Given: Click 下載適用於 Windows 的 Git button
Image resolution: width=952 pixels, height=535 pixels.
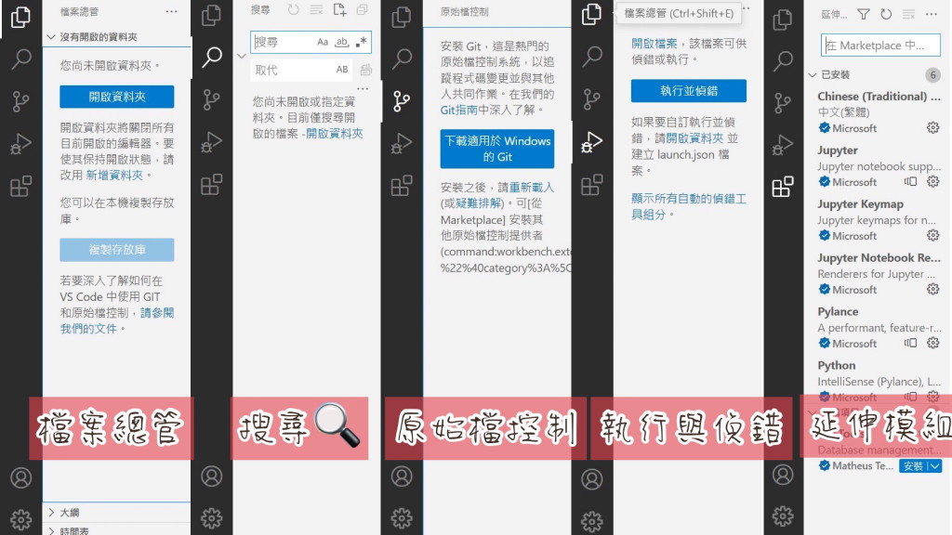Looking at the screenshot, I should (497, 149).
